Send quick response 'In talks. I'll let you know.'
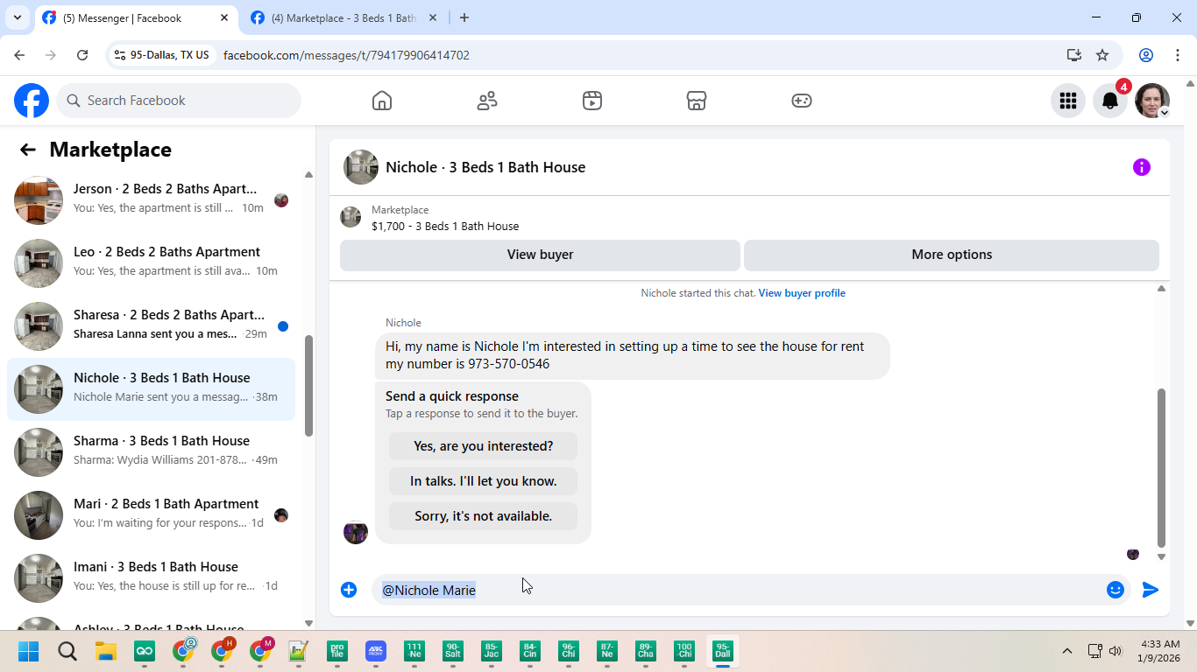This screenshot has width=1197, height=672. (x=484, y=481)
